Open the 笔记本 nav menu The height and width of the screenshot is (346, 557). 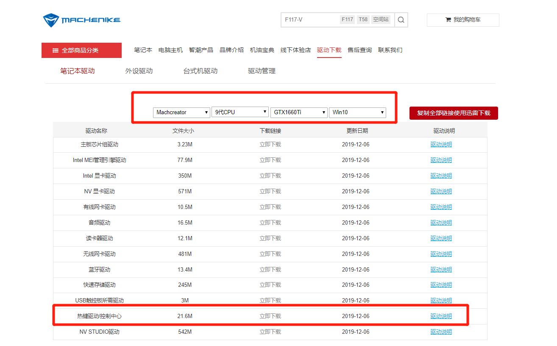tap(143, 50)
